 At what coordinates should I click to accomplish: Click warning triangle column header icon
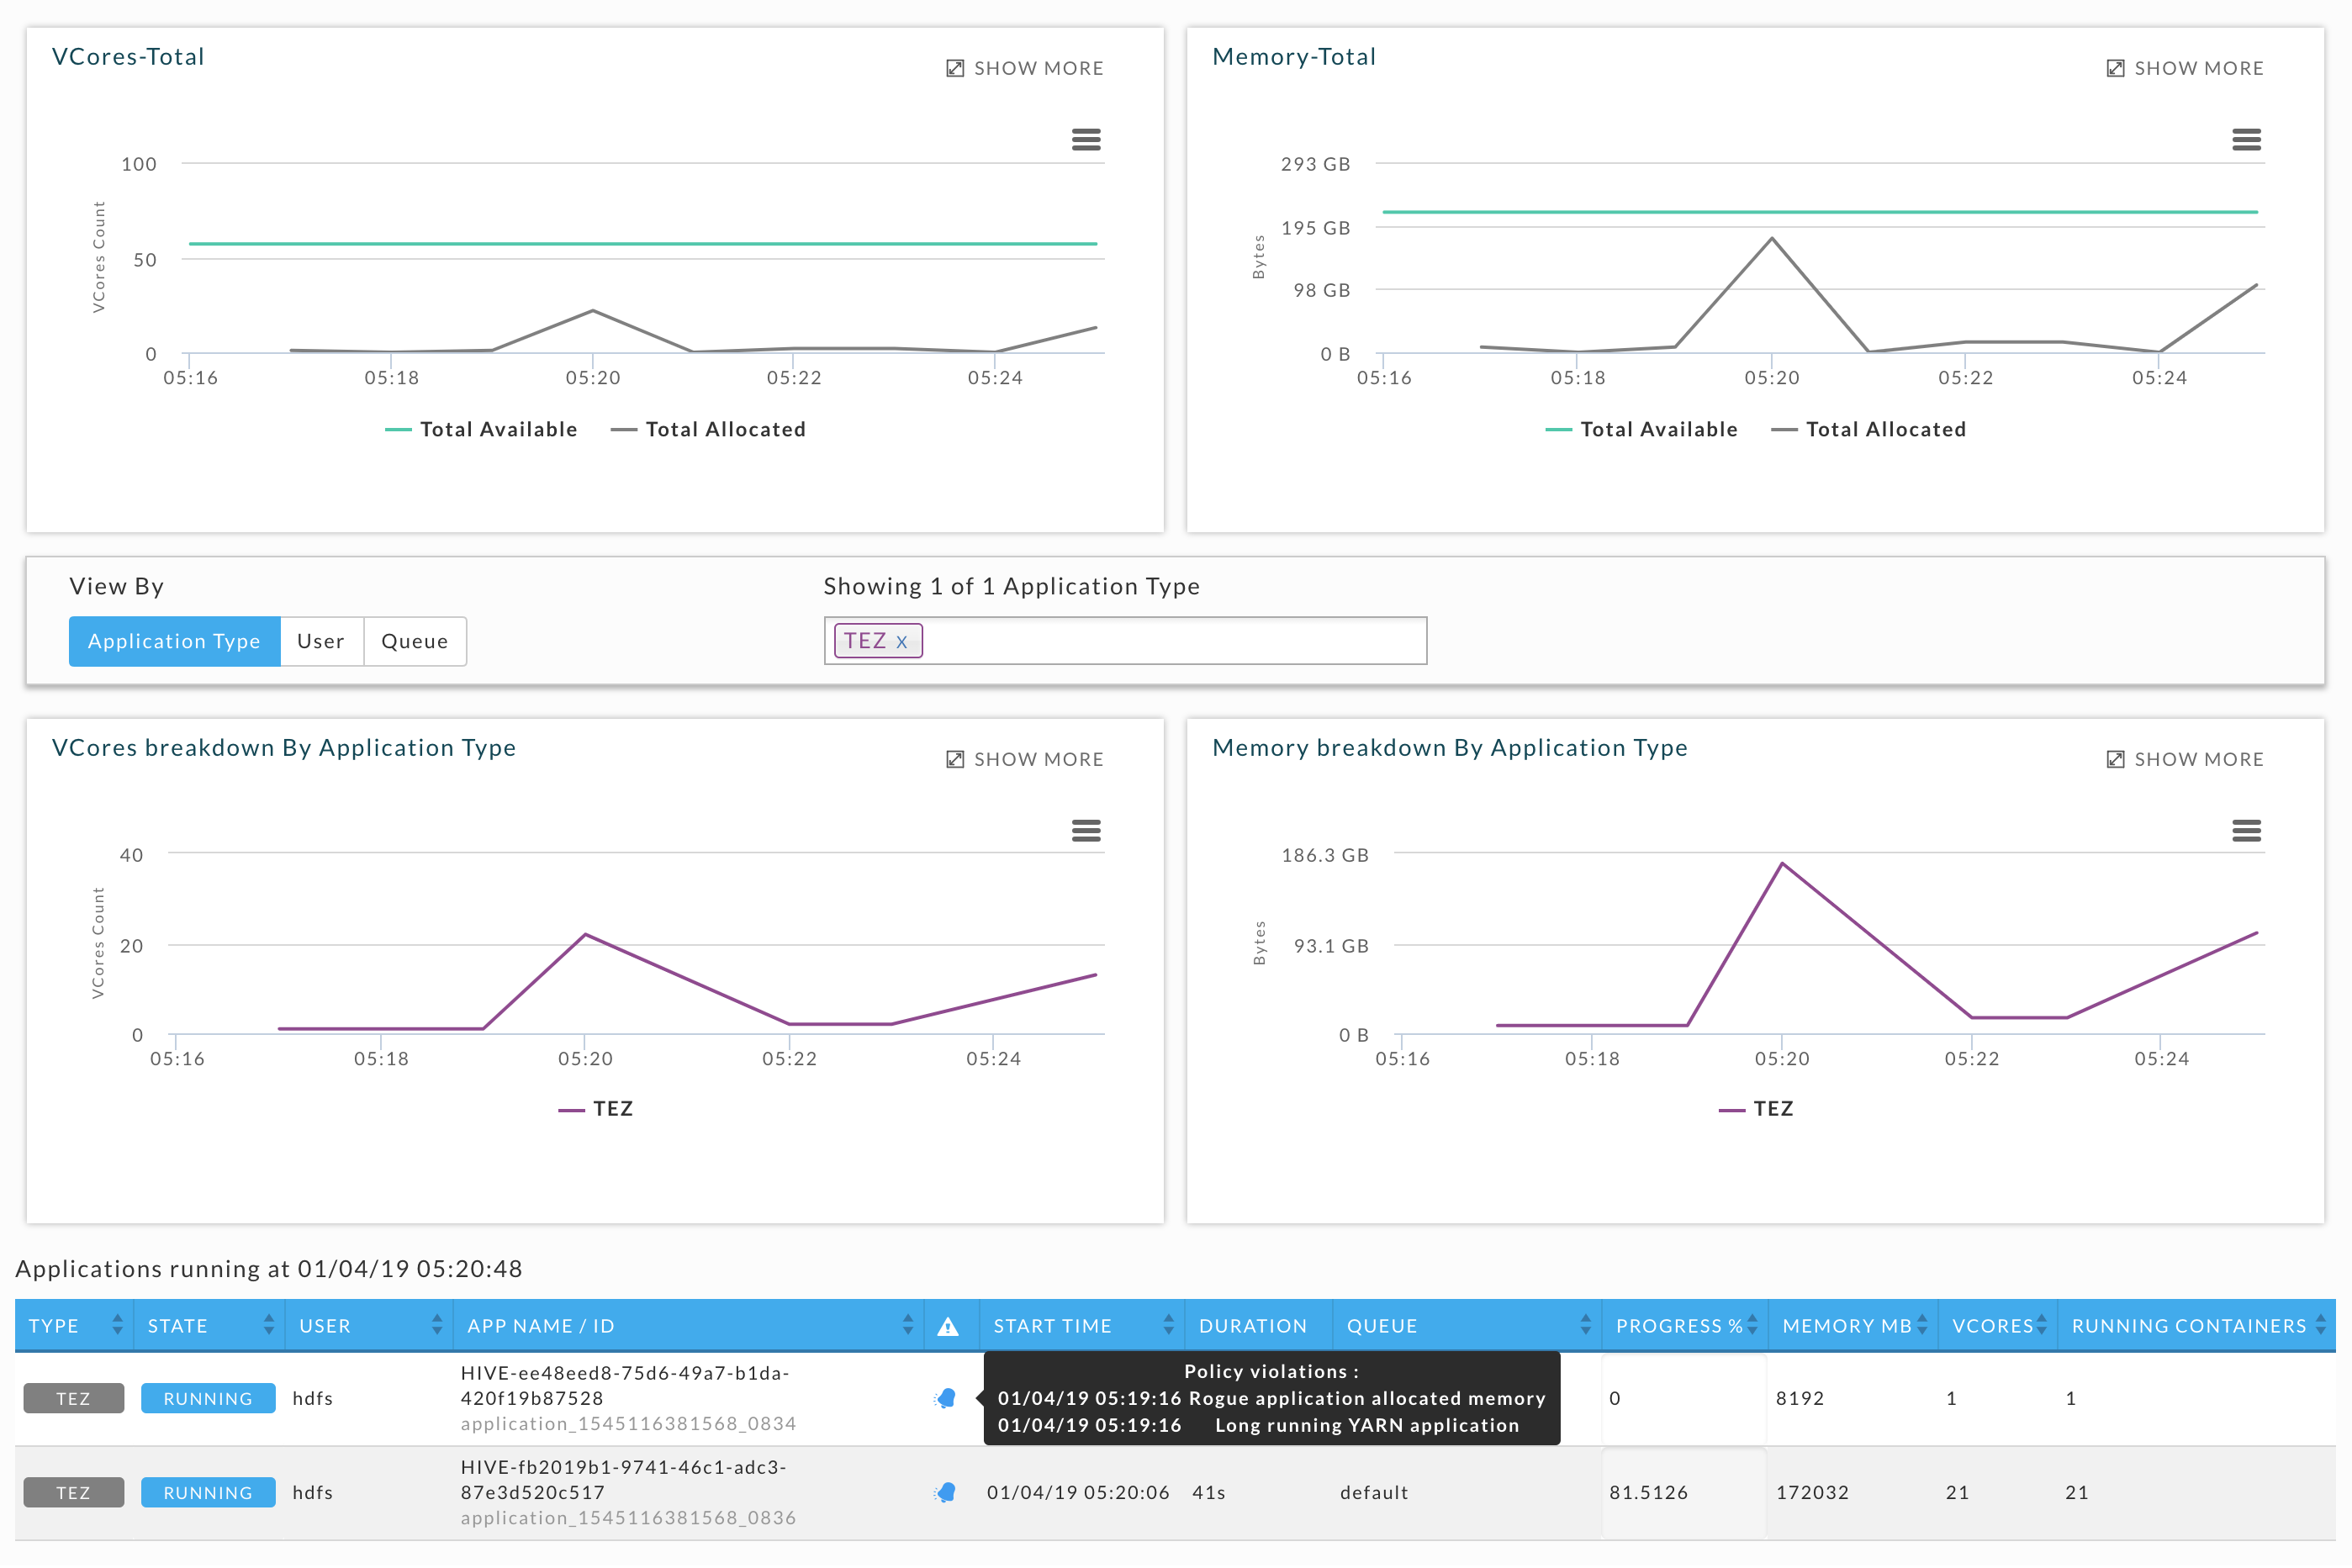pyautogui.click(x=948, y=1326)
